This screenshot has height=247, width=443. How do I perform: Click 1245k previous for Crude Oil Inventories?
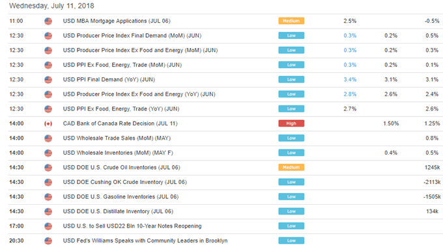coord(433,168)
